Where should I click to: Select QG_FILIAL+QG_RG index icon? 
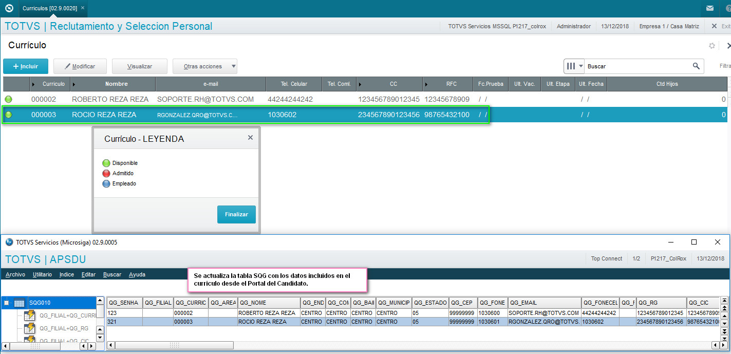click(29, 328)
